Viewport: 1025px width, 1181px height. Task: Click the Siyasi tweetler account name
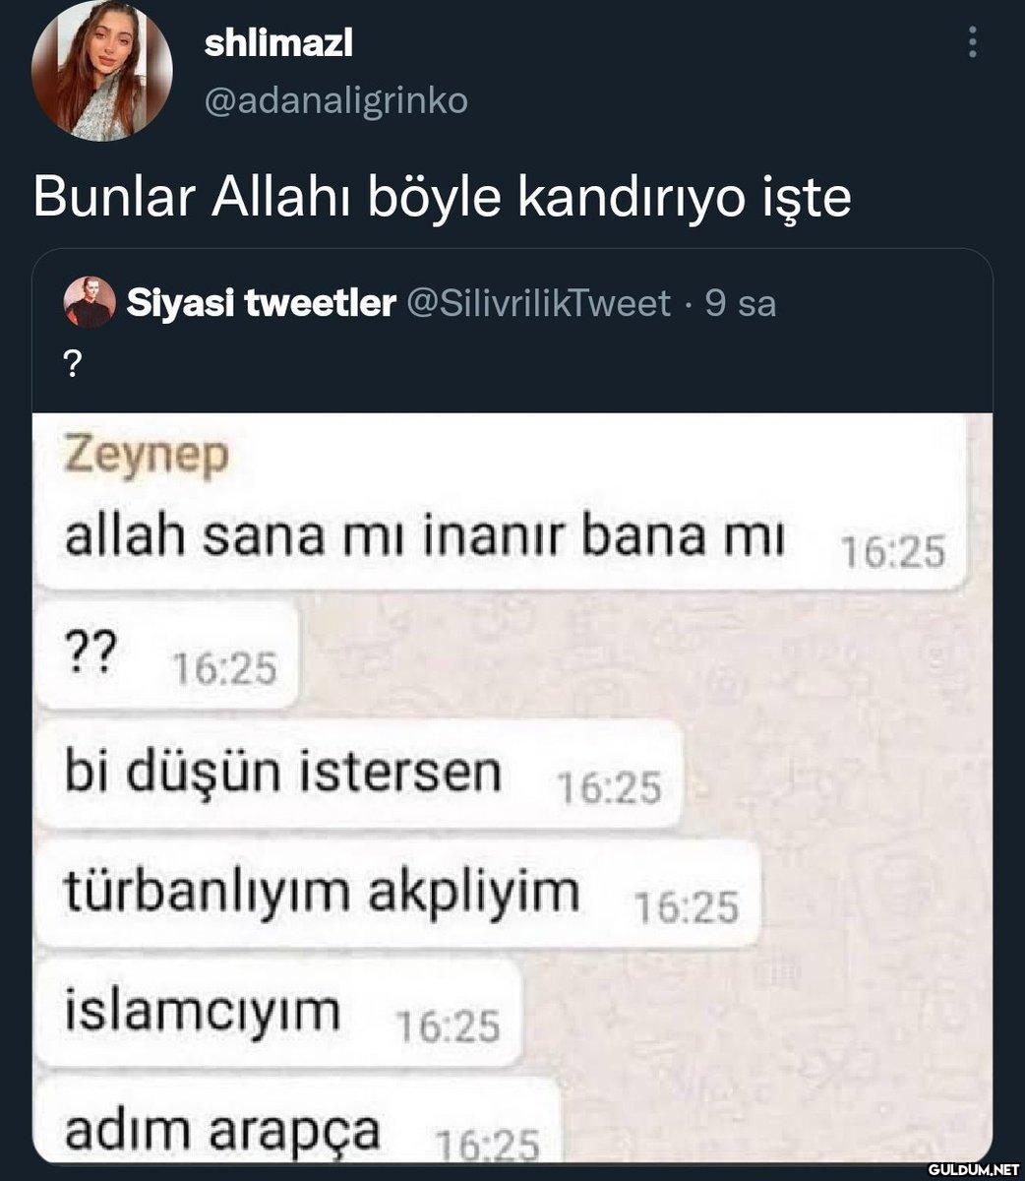coord(262,303)
